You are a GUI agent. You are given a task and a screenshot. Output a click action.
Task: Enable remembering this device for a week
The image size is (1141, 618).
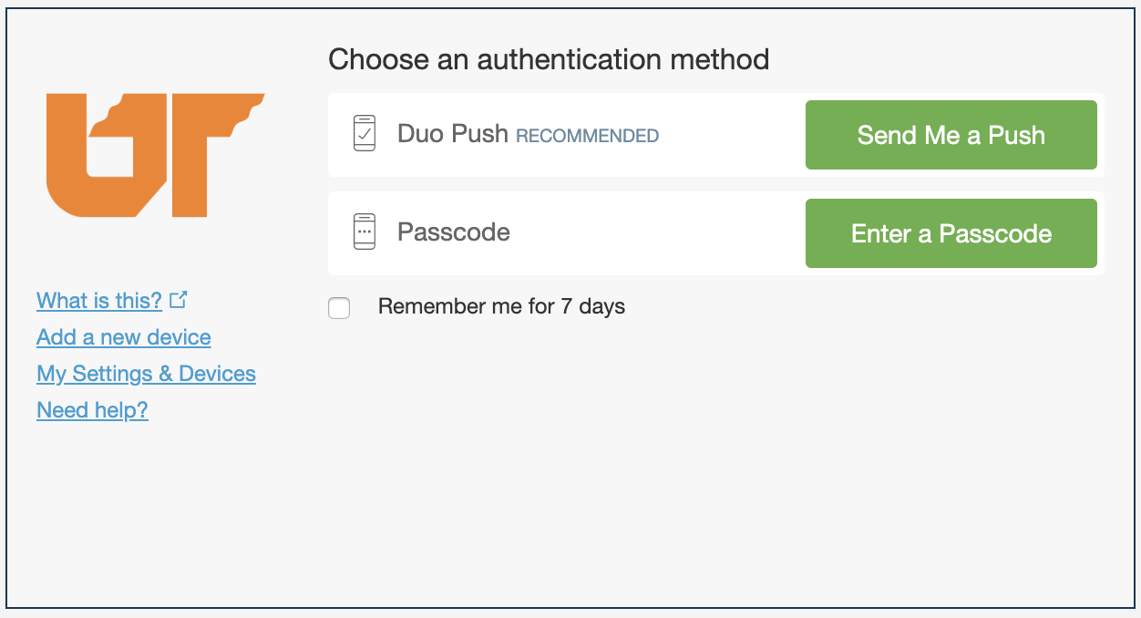(x=338, y=308)
